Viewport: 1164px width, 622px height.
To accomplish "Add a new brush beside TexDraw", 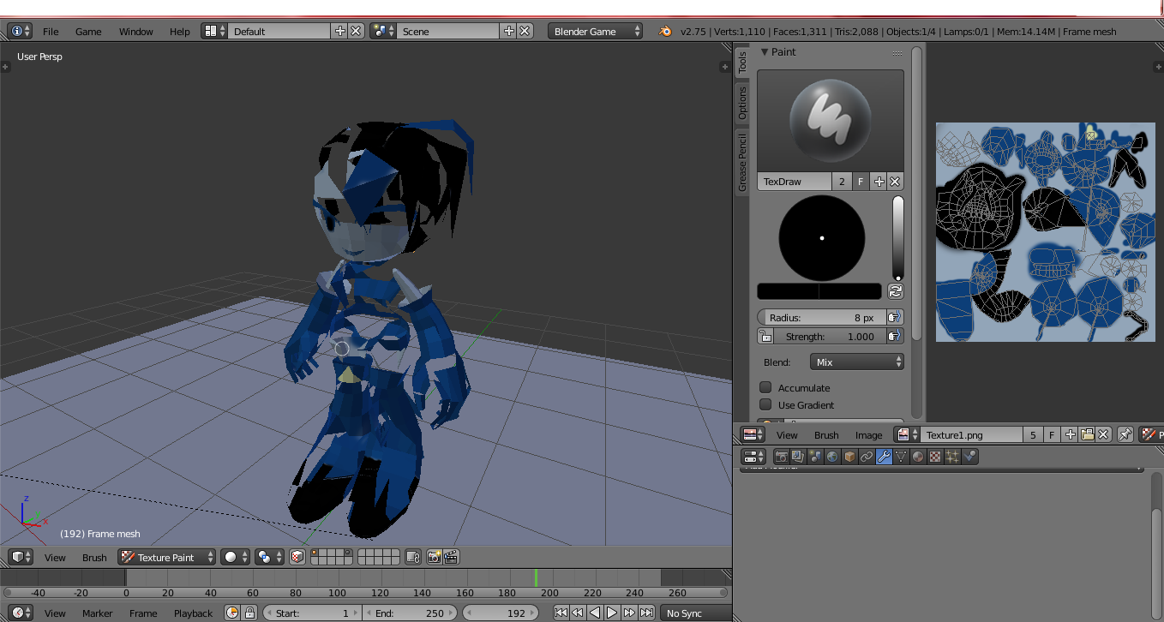I will click(879, 182).
